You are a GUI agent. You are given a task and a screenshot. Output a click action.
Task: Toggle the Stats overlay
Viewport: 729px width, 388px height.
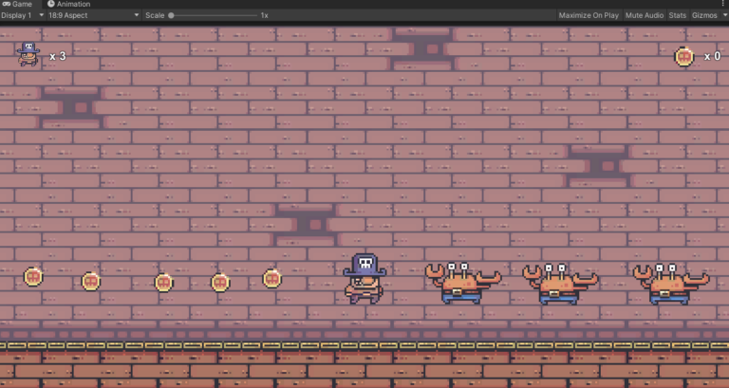tap(678, 15)
